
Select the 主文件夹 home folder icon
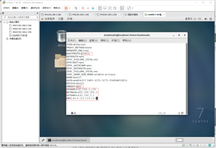pos(61,63)
